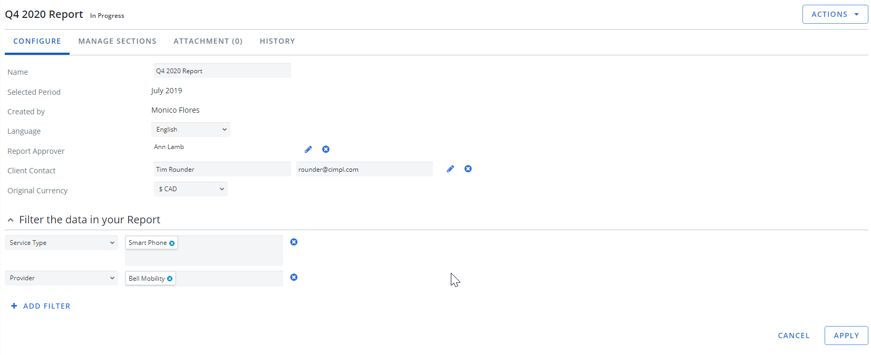Edit the Report Approver with the pencil icon
This screenshot has width=871, height=355.
pyautogui.click(x=308, y=150)
